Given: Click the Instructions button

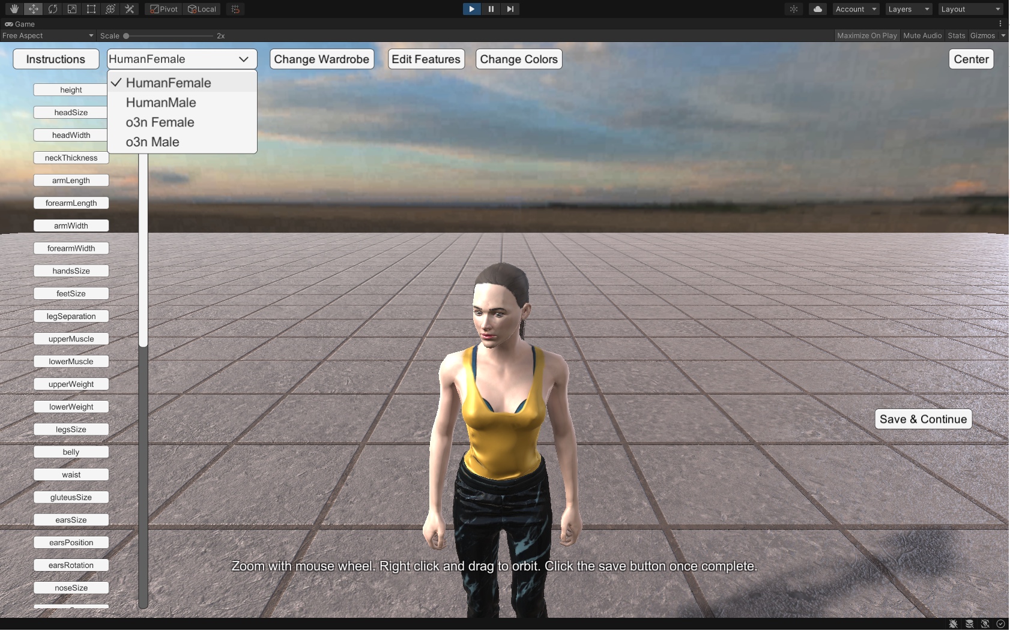Looking at the screenshot, I should [56, 59].
